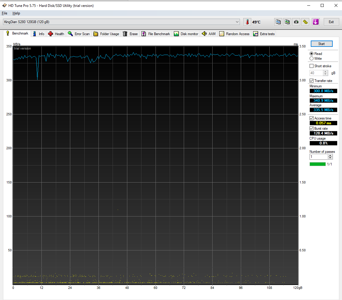Screen dimensions: 342x300
Task: Open the Error Scan tab
Action: tap(79, 34)
